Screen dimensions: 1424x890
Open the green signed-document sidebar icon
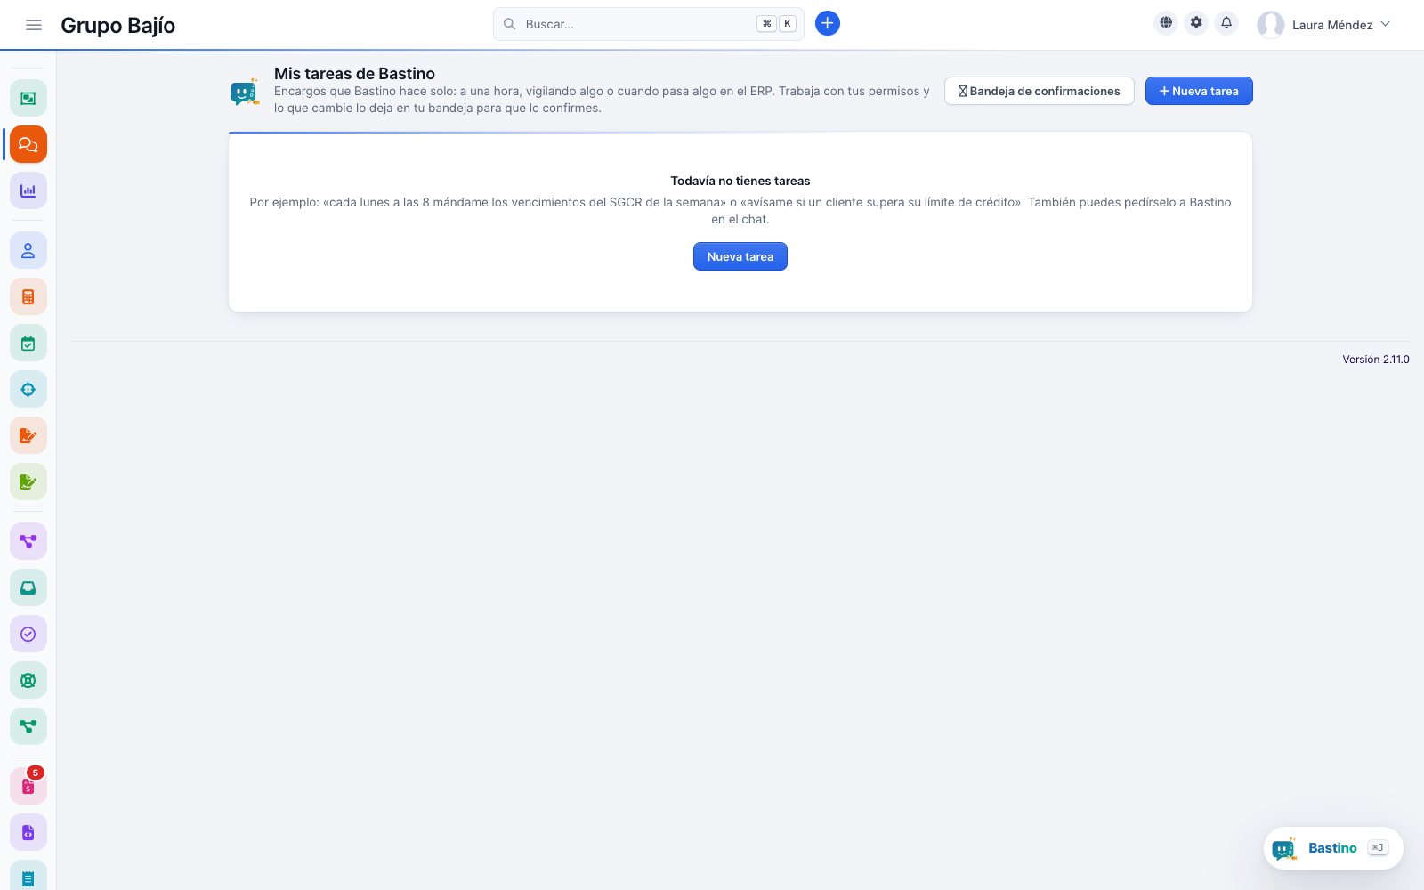click(x=28, y=482)
